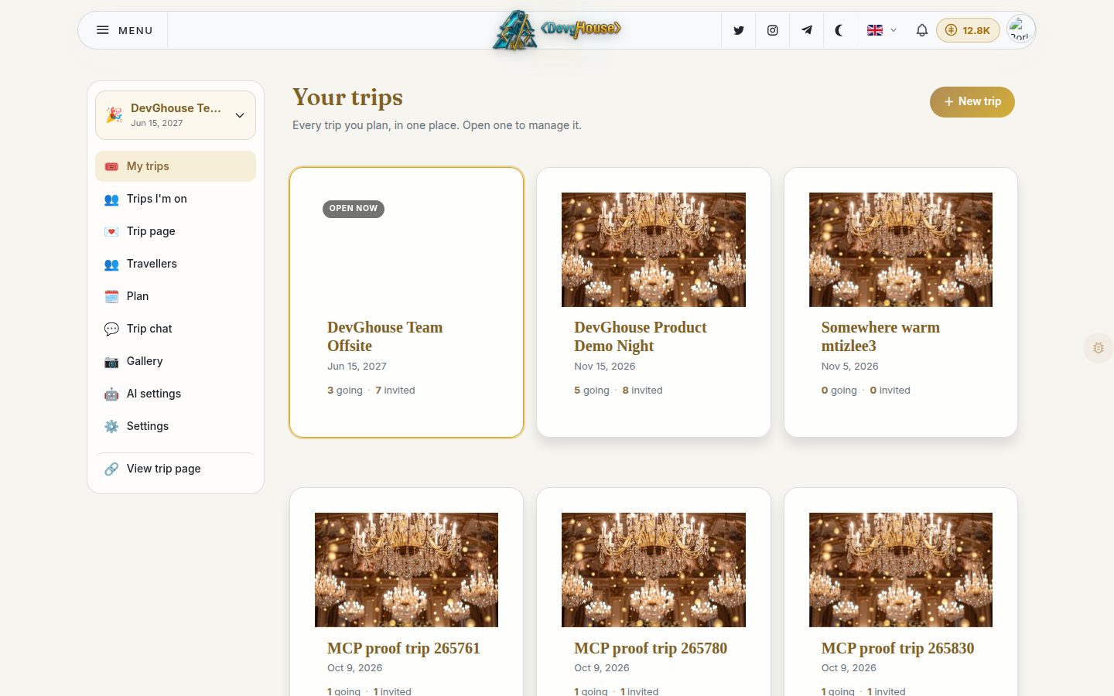The width and height of the screenshot is (1114, 696).
Task: Follow the View trip page link
Action: tap(176, 469)
